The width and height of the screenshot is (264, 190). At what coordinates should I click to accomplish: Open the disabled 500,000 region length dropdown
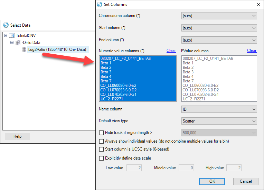(219, 133)
